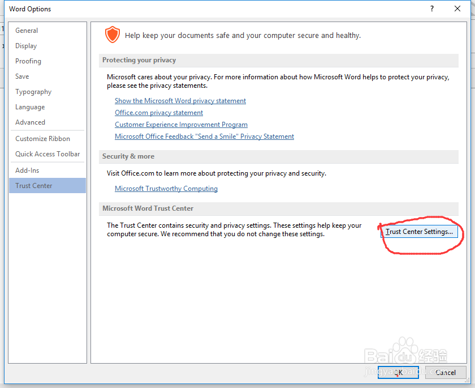
Task: Click the Security & more heading
Action: pyautogui.click(x=128, y=156)
